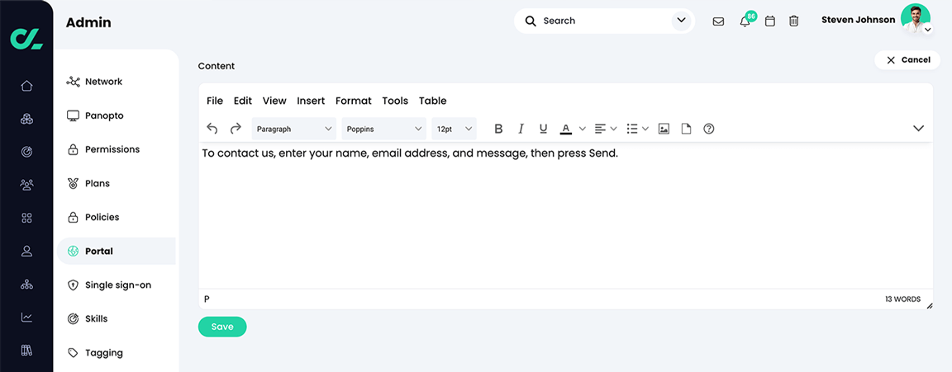Go to Network admin section

click(x=117, y=82)
